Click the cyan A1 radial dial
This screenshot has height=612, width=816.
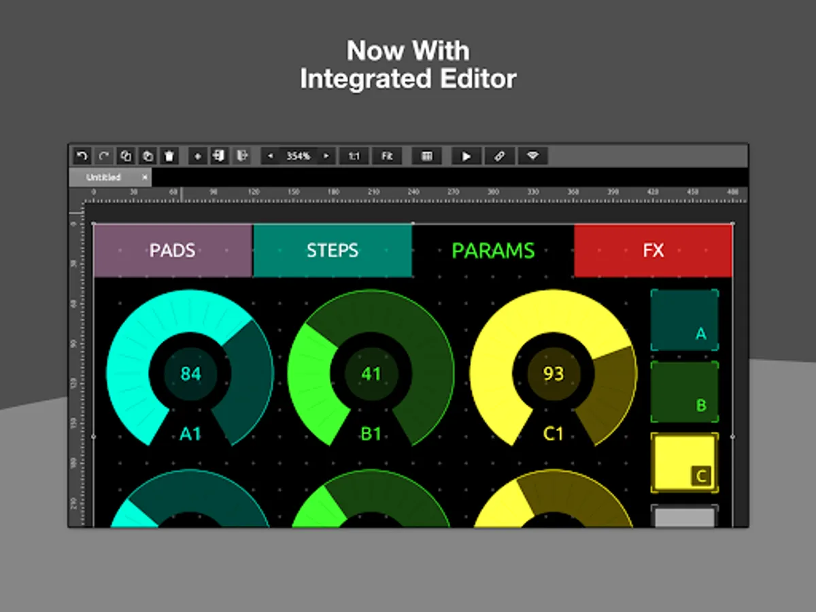point(190,369)
